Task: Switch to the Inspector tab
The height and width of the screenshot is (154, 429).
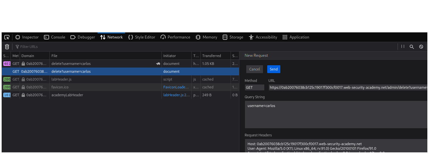Action: coord(27,37)
